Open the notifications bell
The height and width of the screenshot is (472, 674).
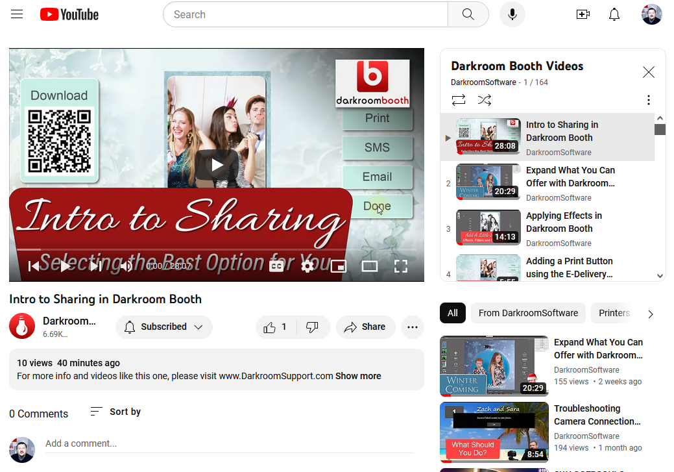tap(614, 15)
